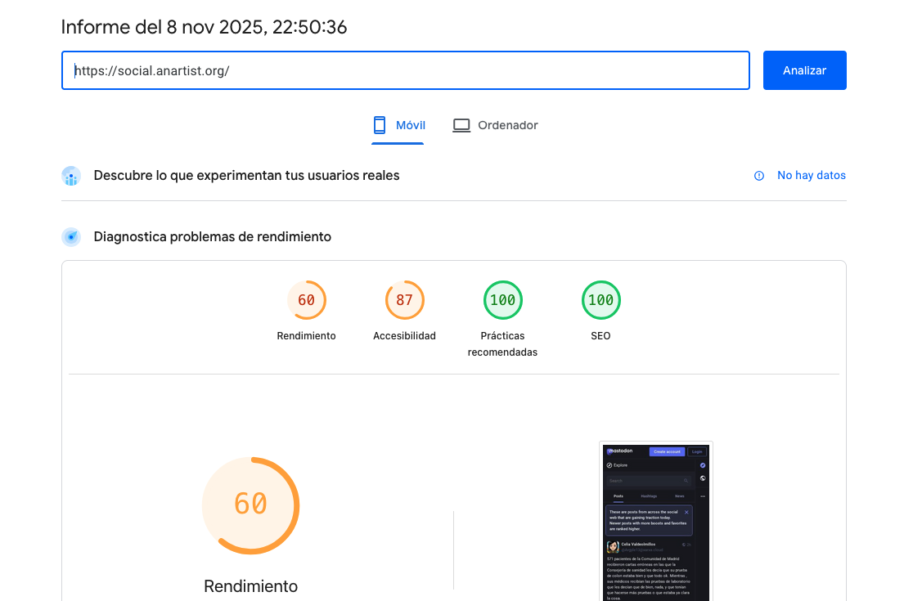This screenshot has height=601, width=913.
Task: Click the SEO 100 score gauge
Action: tap(600, 300)
